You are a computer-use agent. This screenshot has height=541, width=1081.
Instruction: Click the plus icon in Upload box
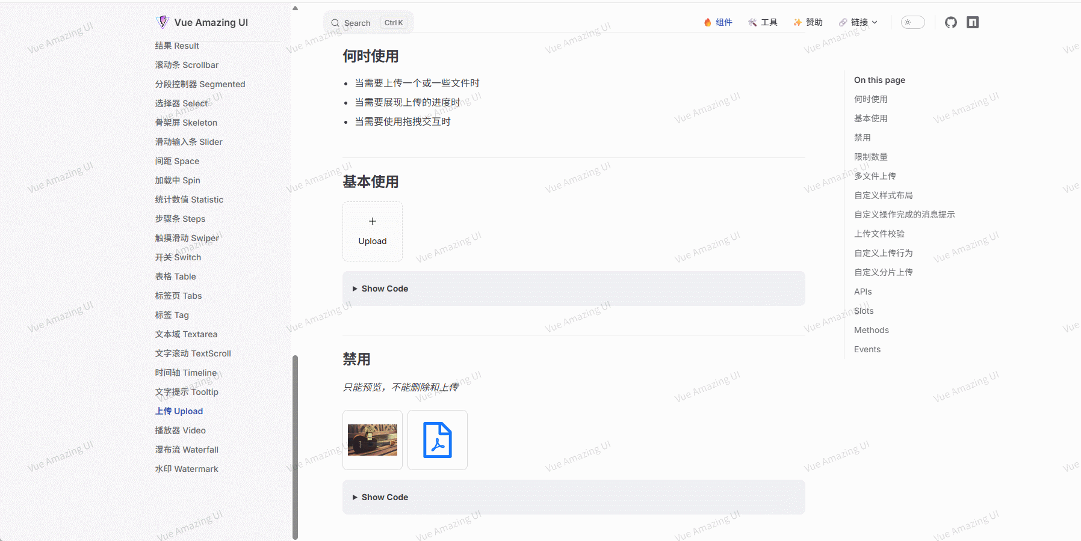(373, 221)
